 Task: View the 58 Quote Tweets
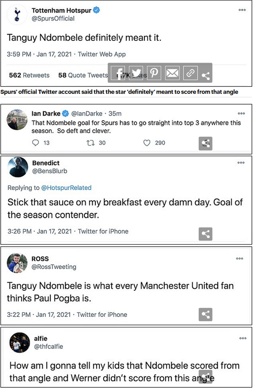point(82,75)
